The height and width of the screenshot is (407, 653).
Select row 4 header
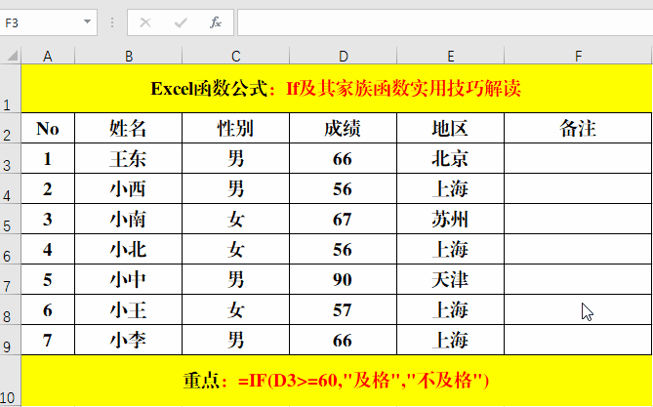click(x=11, y=188)
